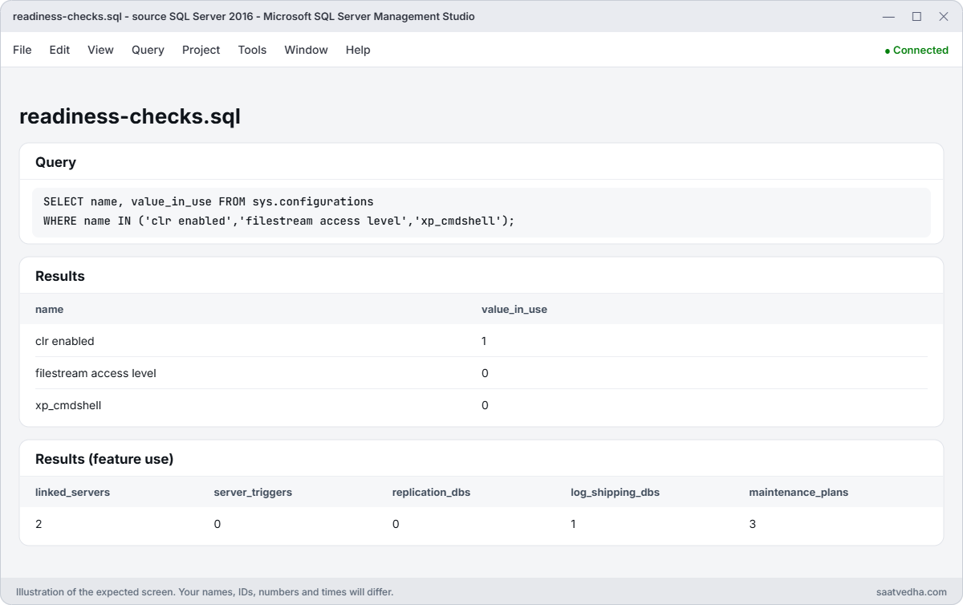Image resolution: width=963 pixels, height=605 pixels.
Task: Select the log_shipping_dbs column header
Action: [x=615, y=492]
